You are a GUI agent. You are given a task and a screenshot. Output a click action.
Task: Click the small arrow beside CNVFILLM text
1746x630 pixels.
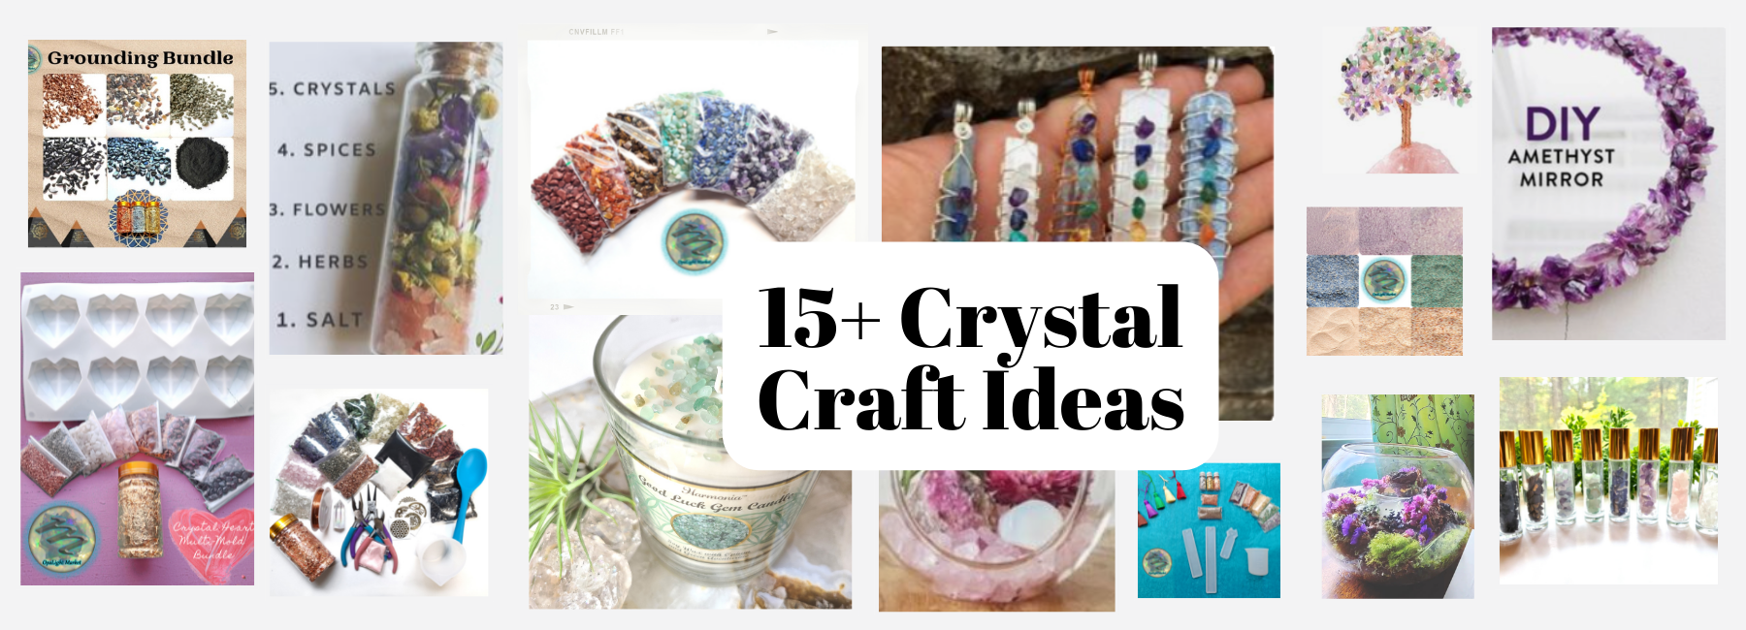click(x=772, y=32)
